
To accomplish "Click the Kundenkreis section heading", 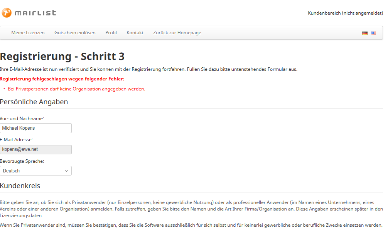I will 20,186.
